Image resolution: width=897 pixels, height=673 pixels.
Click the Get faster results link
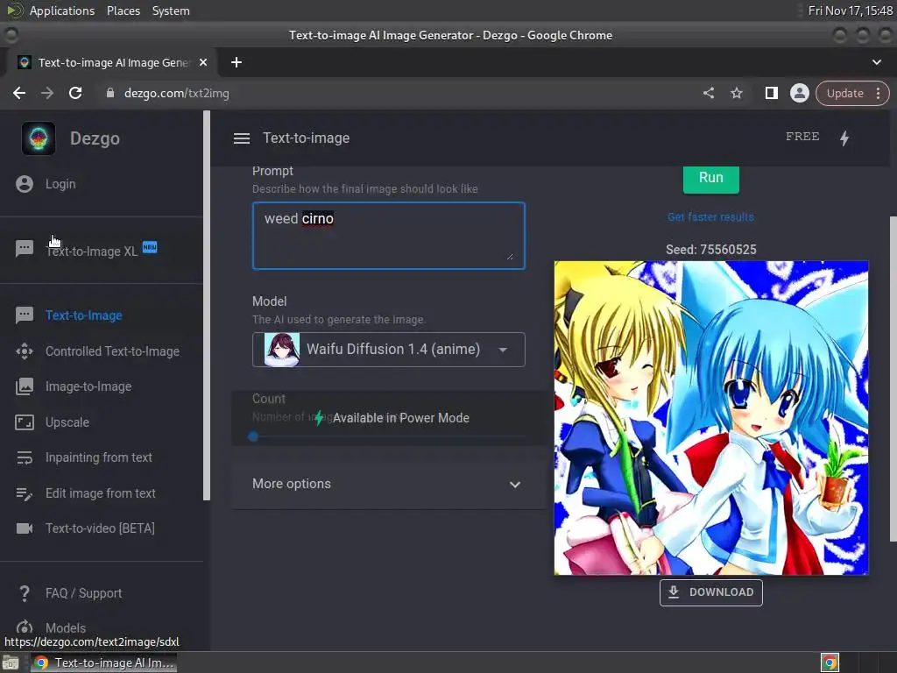coord(710,217)
